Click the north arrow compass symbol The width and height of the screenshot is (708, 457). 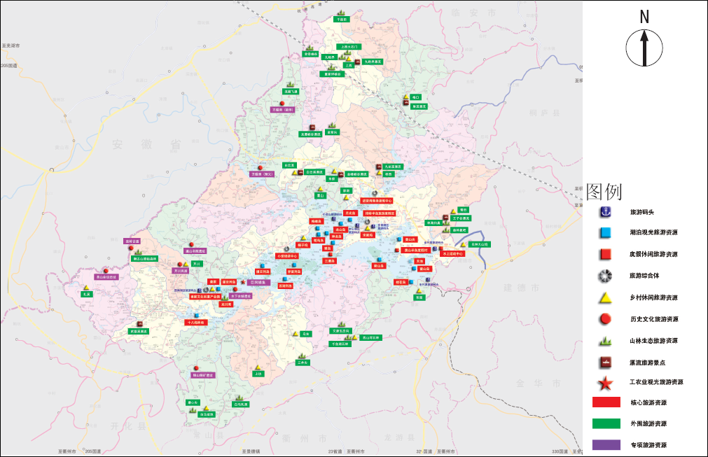(644, 48)
